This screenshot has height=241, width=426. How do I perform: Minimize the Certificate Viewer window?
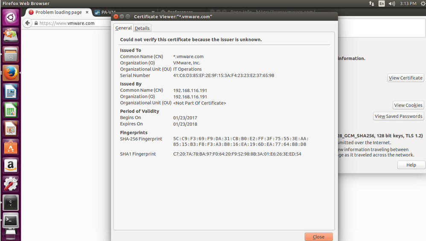click(122, 17)
